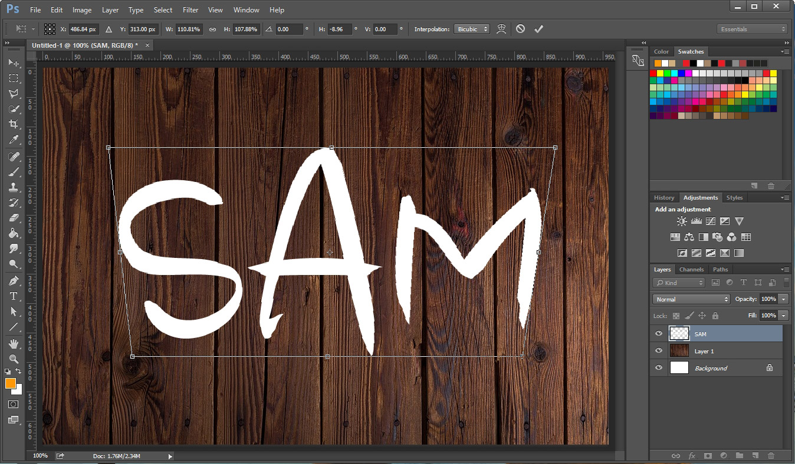Switch to the Color tab
This screenshot has width=795, height=464.
(x=662, y=51)
